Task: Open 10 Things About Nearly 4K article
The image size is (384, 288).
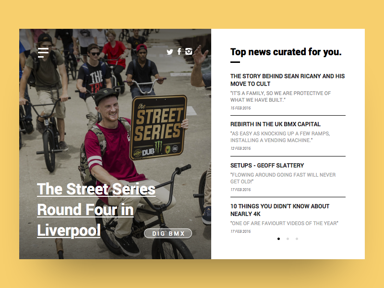Action: tap(280, 210)
